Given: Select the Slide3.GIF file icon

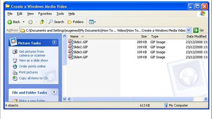Looking at the screenshot, I should 70,52.
